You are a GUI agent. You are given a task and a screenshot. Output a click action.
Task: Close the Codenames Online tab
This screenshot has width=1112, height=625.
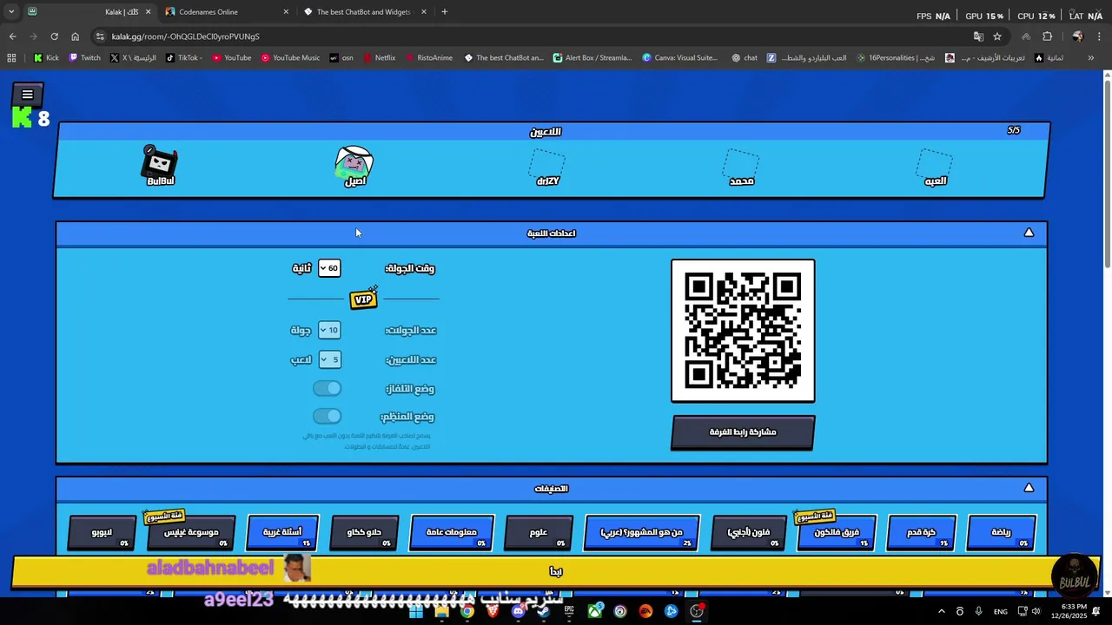(x=286, y=12)
